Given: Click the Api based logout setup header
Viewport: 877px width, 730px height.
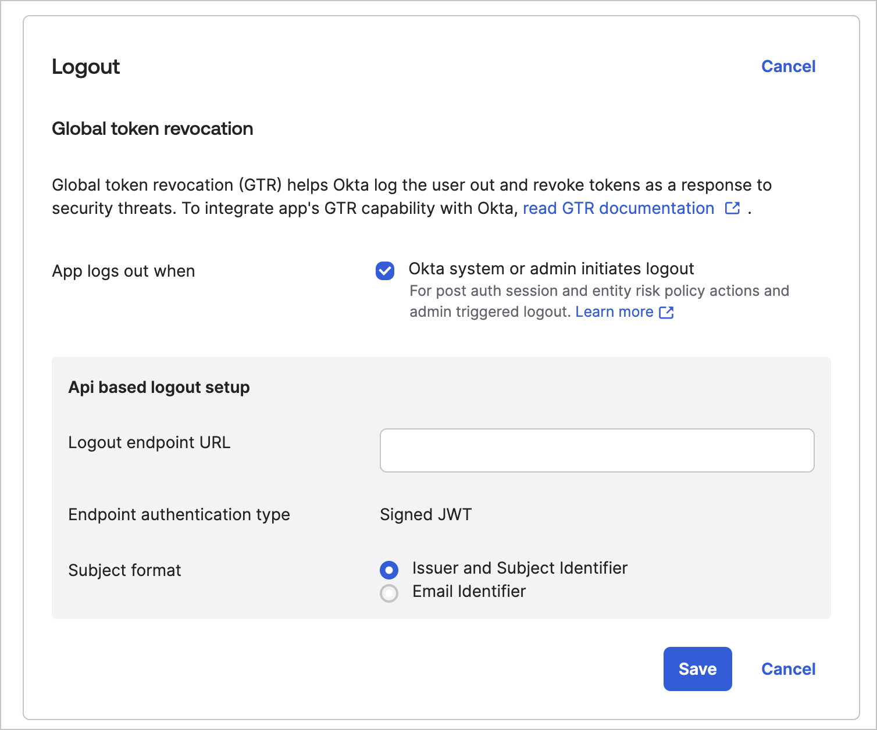Looking at the screenshot, I should click(159, 387).
